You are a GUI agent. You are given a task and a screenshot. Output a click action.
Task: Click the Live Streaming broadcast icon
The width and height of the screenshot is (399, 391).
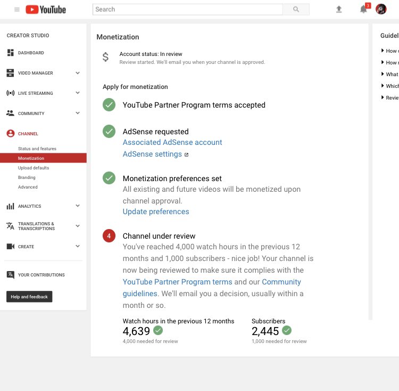[x=11, y=93]
